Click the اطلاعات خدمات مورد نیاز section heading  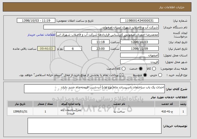pyautogui.click(x=169, y=97)
